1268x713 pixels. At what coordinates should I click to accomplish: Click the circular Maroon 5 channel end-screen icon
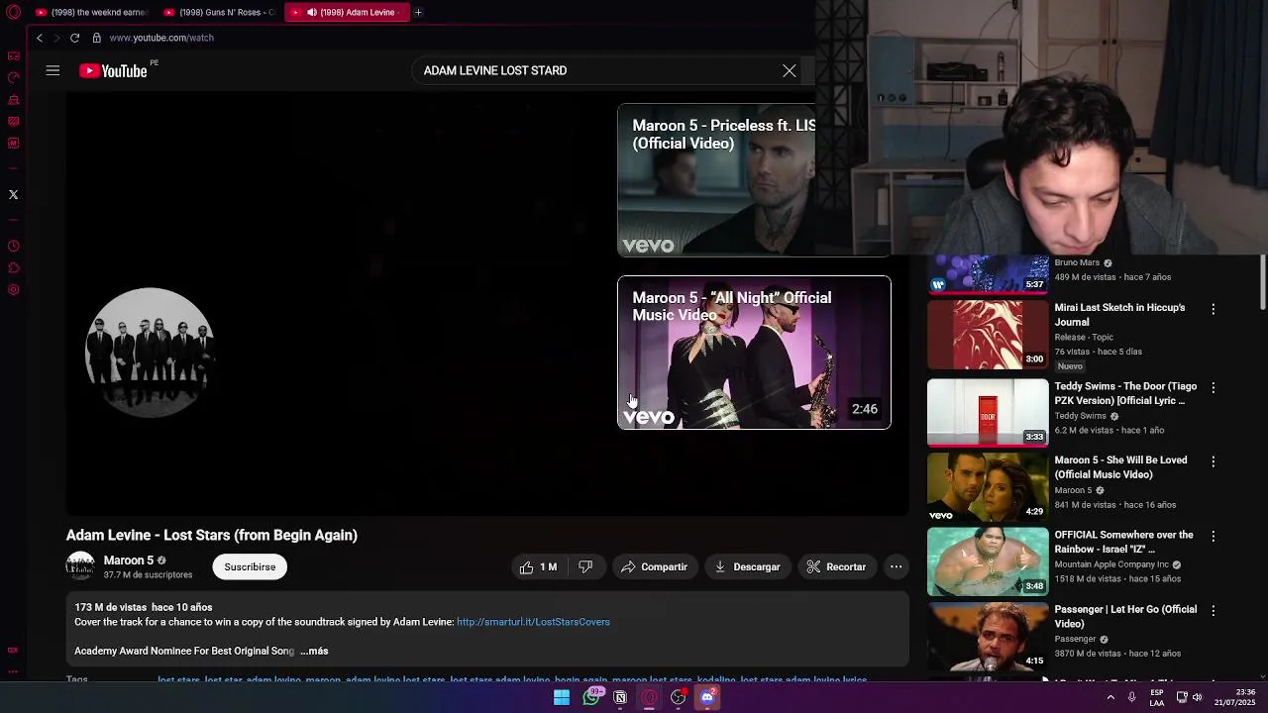150,353
